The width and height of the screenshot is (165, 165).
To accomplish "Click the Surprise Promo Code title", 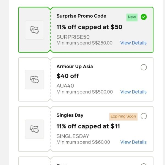I will click(81, 16).
